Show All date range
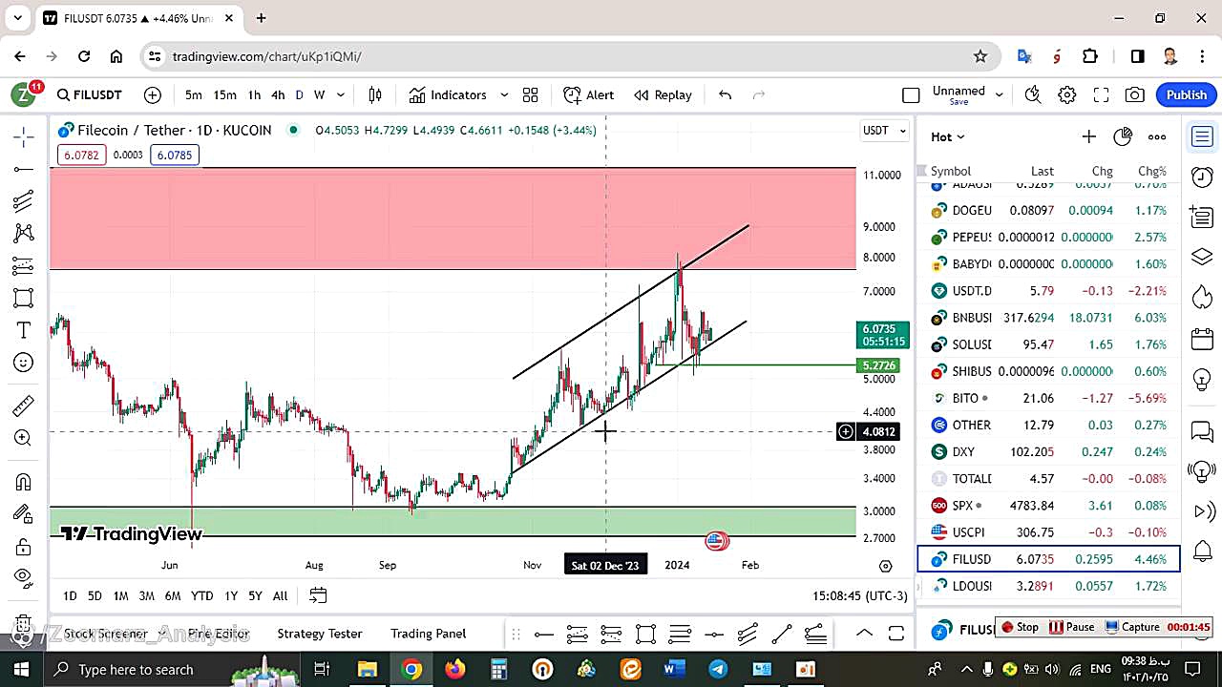The width and height of the screenshot is (1222, 687). [x=280, y=595]
